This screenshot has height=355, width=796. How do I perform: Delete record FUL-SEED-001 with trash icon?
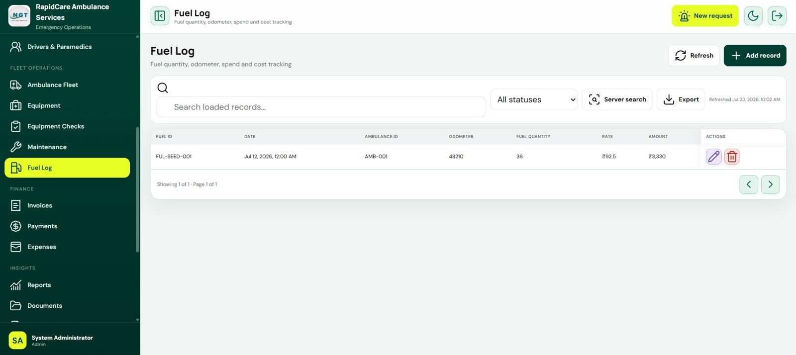pos(732,157)
